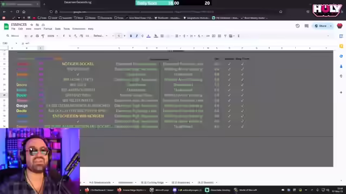The image size is (346, 194).
Task: Undo the last action in Sheets toolbar
Action: pos(26,36)
